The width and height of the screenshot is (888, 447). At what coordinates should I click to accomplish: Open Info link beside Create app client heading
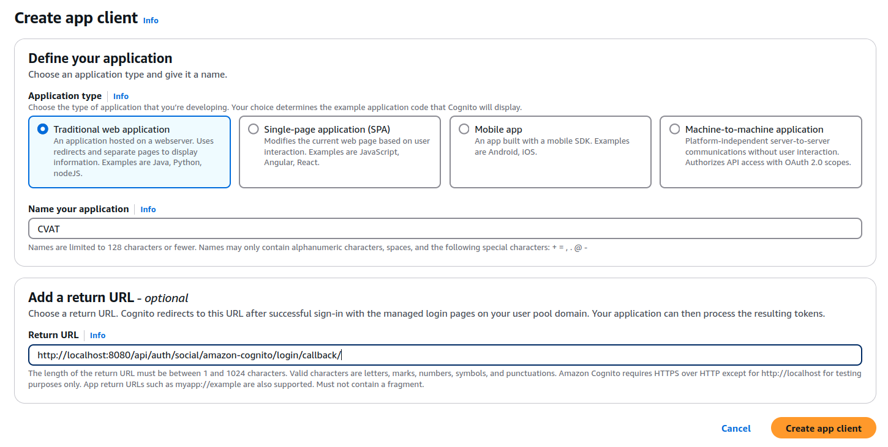pyautogui.click(x=151, y=20)
